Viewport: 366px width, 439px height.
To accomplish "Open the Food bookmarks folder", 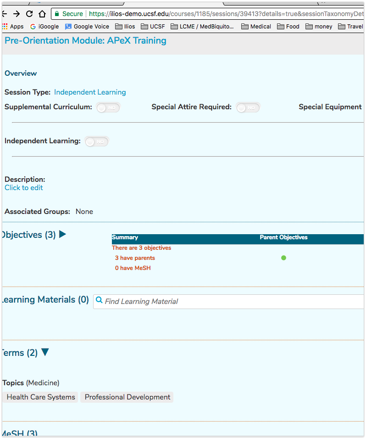I will pyautogui.click(x=288, y=27).
